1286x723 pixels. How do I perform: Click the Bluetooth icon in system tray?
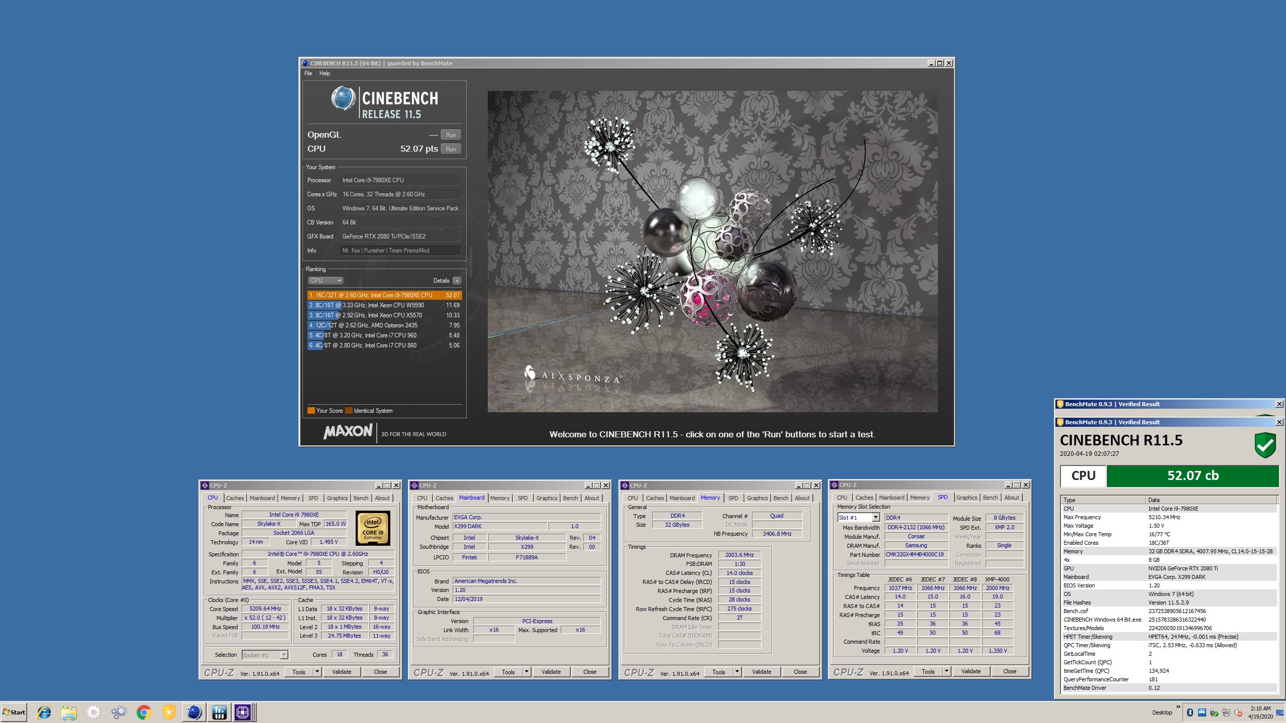(1190, 712)
